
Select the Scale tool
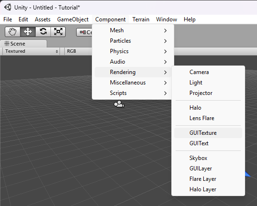click(58, 32)
